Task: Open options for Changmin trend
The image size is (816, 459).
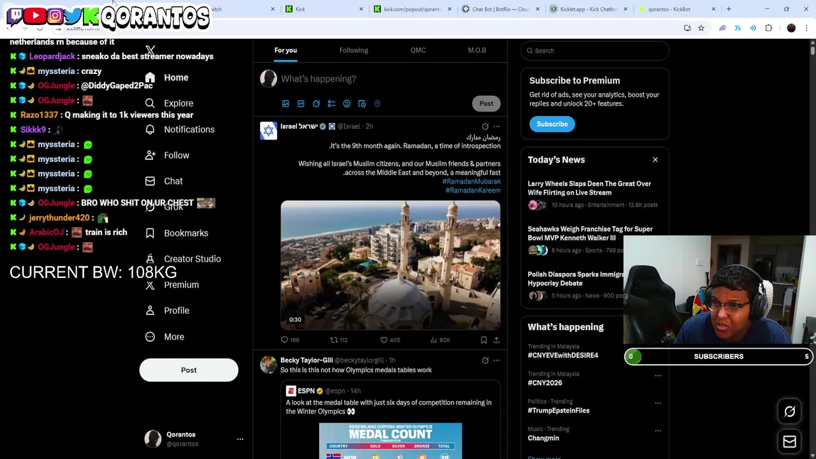Action: 658,430
